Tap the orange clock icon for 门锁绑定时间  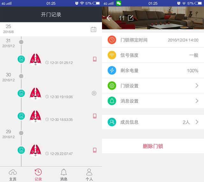pos(112,40)
